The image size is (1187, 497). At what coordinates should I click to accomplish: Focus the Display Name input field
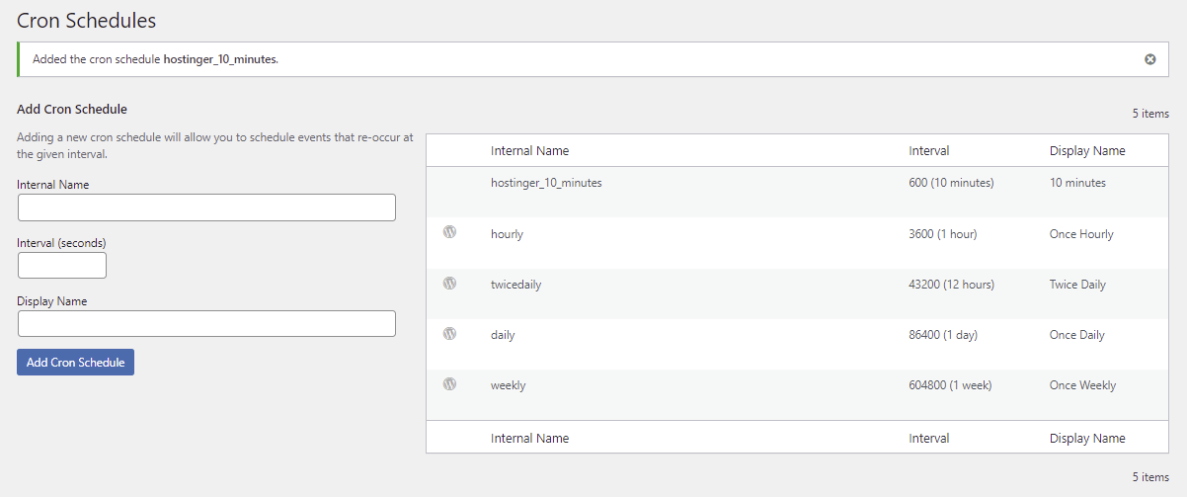point(206,324)
